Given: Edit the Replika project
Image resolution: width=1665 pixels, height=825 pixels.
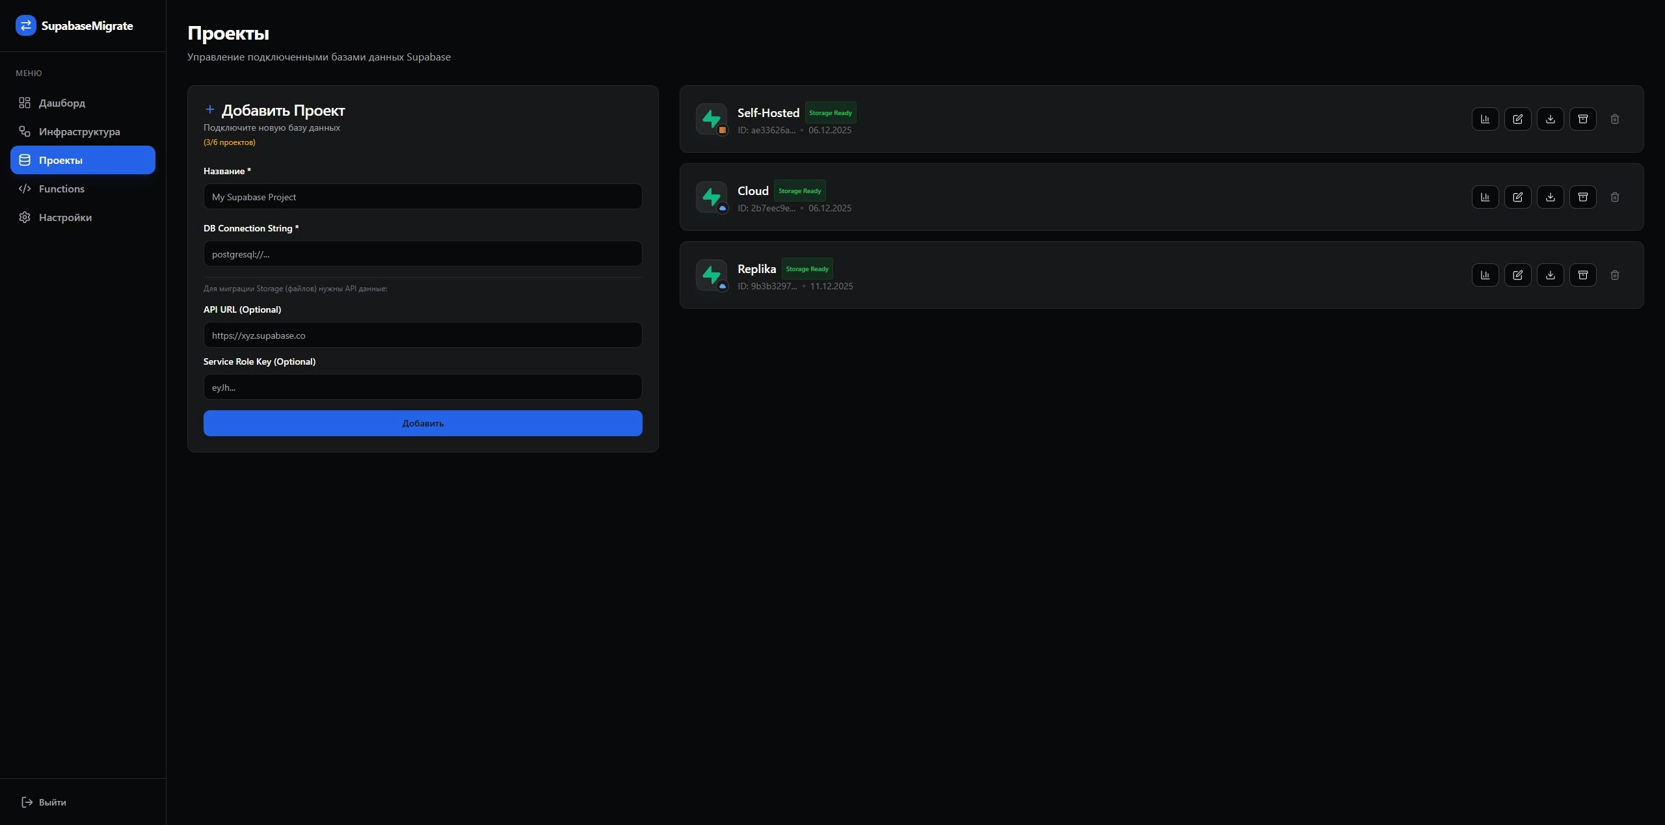Looking at the screenshot, I should (x=1517, y=275).
